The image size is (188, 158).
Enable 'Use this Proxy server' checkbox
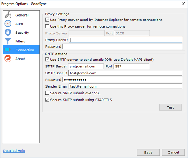[47, 26]
